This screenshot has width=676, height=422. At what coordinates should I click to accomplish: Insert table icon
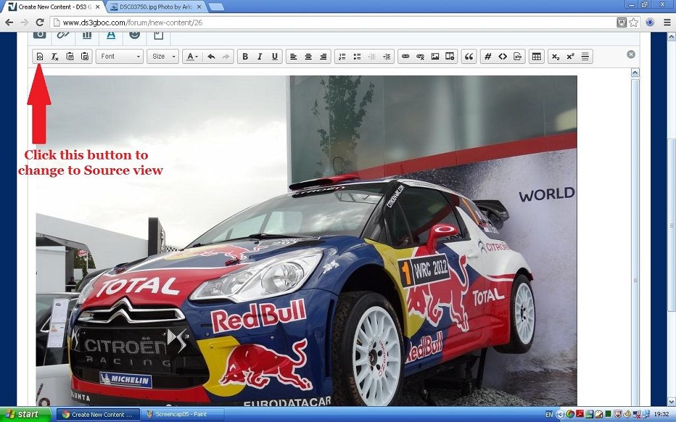click(536, 57)
